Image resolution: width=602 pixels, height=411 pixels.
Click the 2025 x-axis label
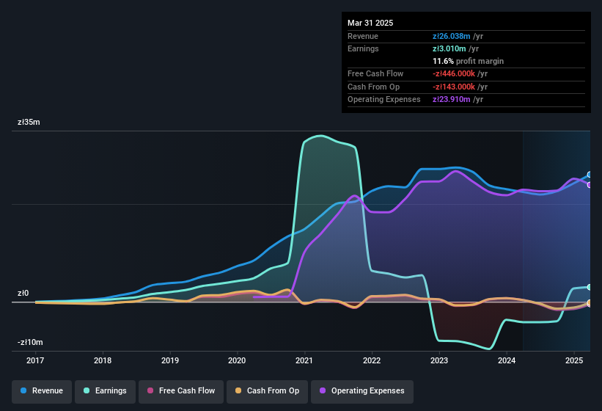[x=574, y=360]
